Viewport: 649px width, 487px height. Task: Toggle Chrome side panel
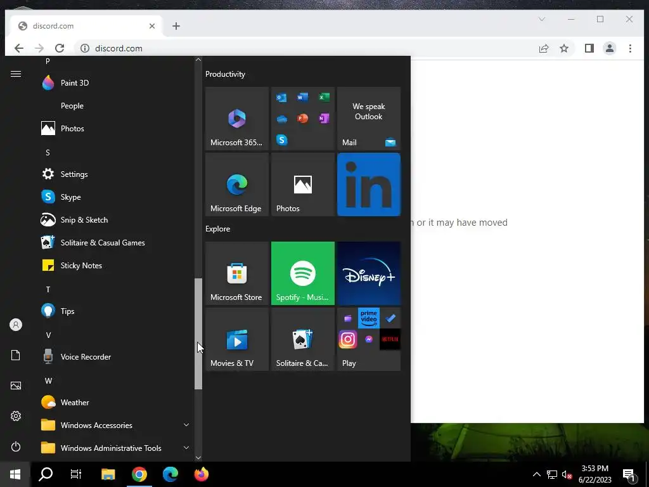(589, 48)
